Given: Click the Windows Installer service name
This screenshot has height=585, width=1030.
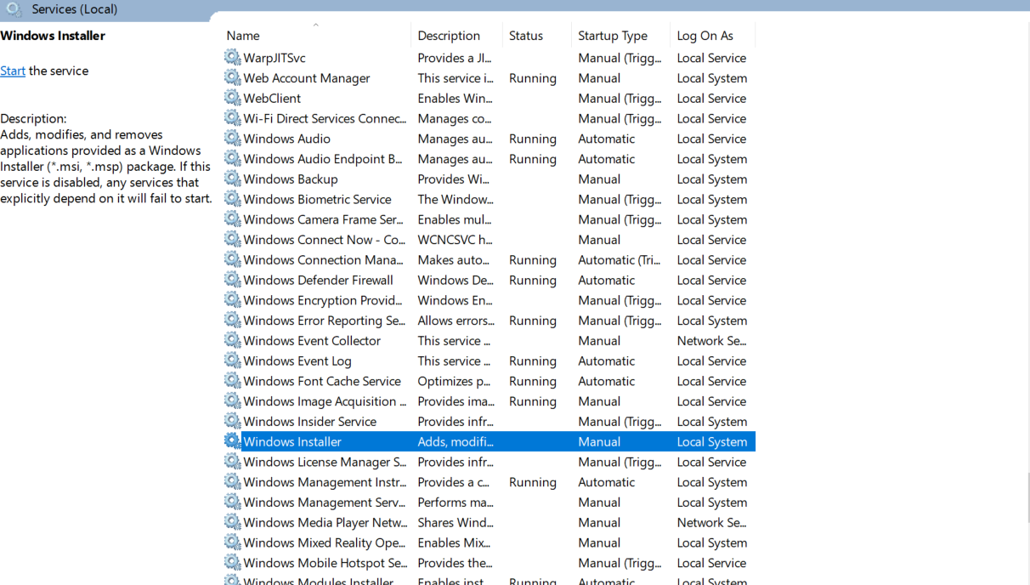Looking at the screenshot, I should click(x=292, y=442).
